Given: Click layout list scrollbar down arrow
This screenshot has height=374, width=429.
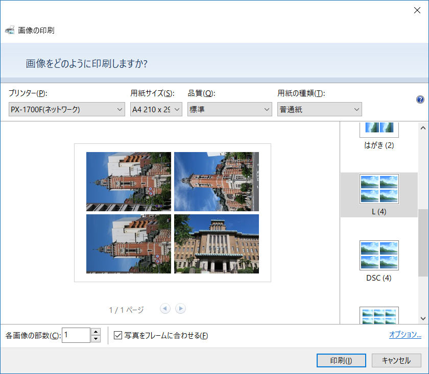Looking at the screenshot, I should tap(423, 318).
